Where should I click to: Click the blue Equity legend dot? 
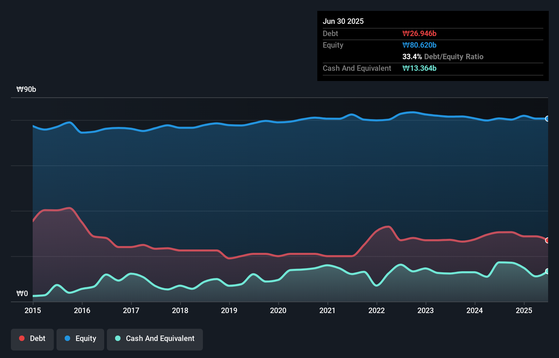pos(67,338)
